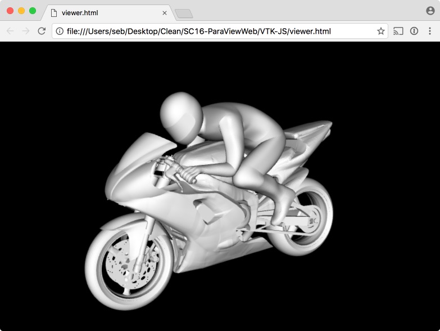This screenshot has height=331, width=440.
Task: Click the circular extension icon beside Cast
Action: 414,31
